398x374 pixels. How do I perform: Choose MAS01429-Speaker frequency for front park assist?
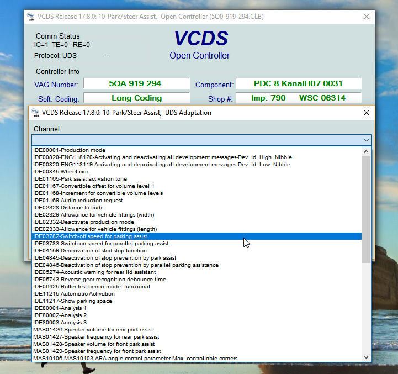(x=97, y=351)
